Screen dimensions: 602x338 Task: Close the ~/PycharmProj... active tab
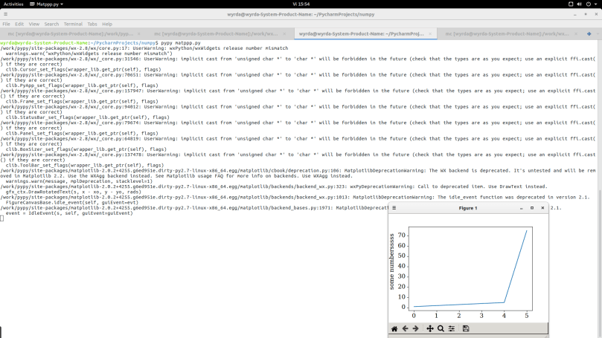(430, 33)
